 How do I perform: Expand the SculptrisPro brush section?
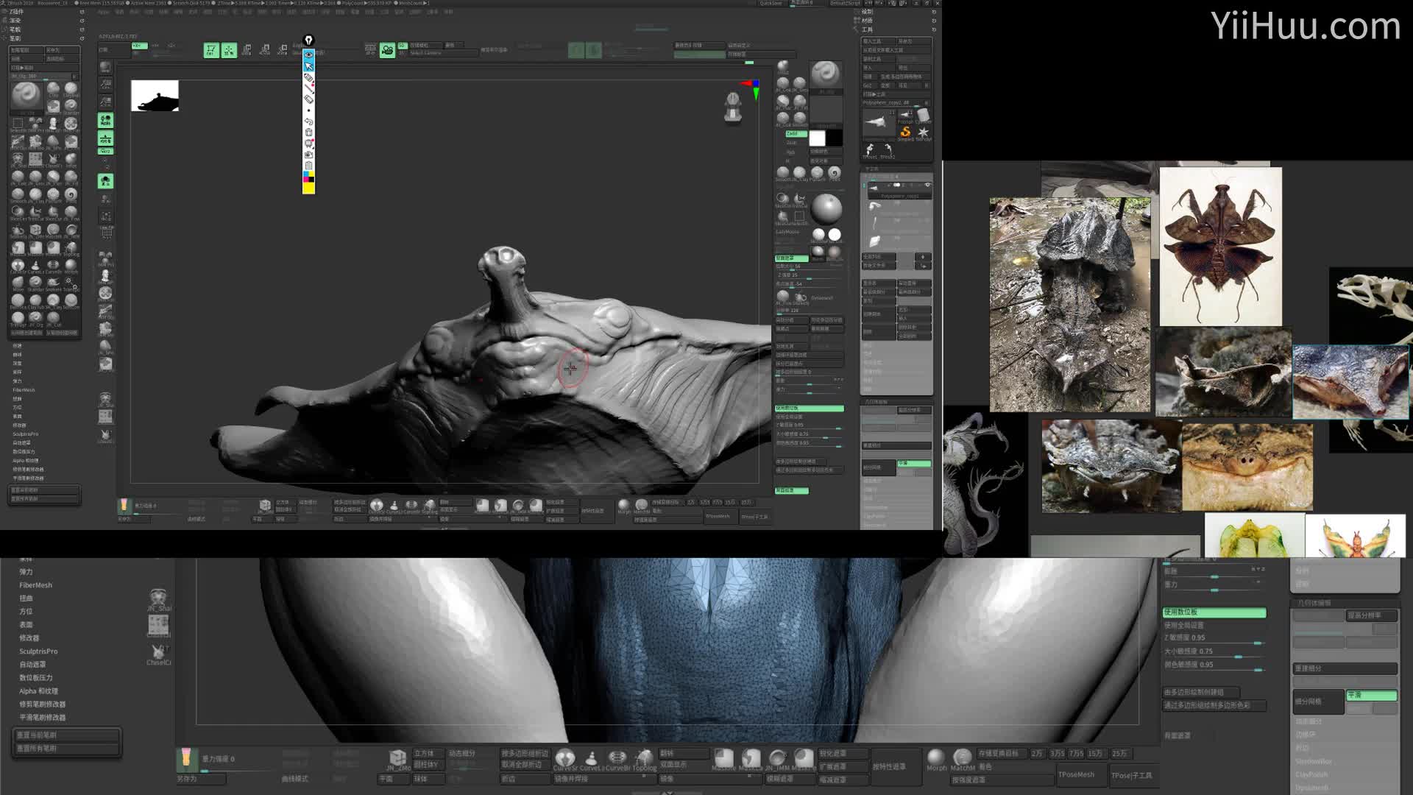[38, 651]
